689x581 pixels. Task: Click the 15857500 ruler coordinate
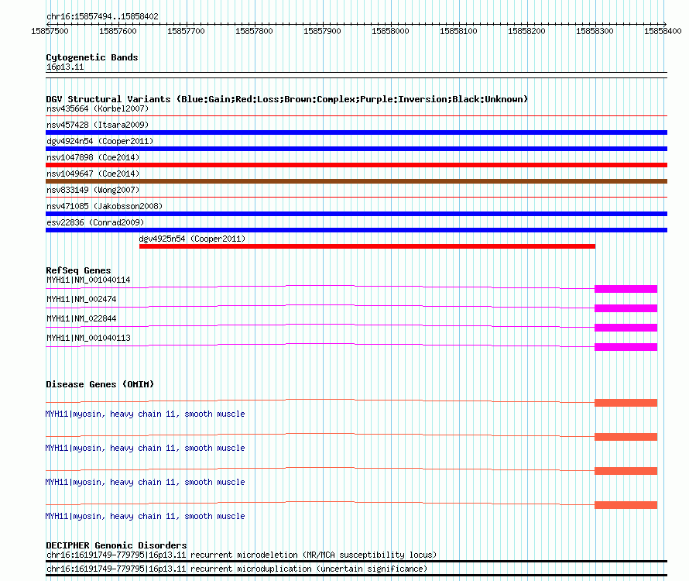[50, 31]
